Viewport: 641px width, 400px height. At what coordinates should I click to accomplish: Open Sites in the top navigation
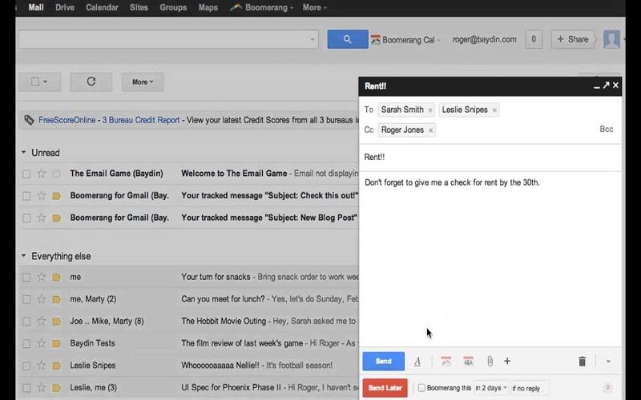point(139,7)
